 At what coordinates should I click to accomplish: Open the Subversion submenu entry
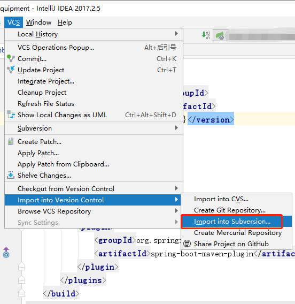point(94,128)
